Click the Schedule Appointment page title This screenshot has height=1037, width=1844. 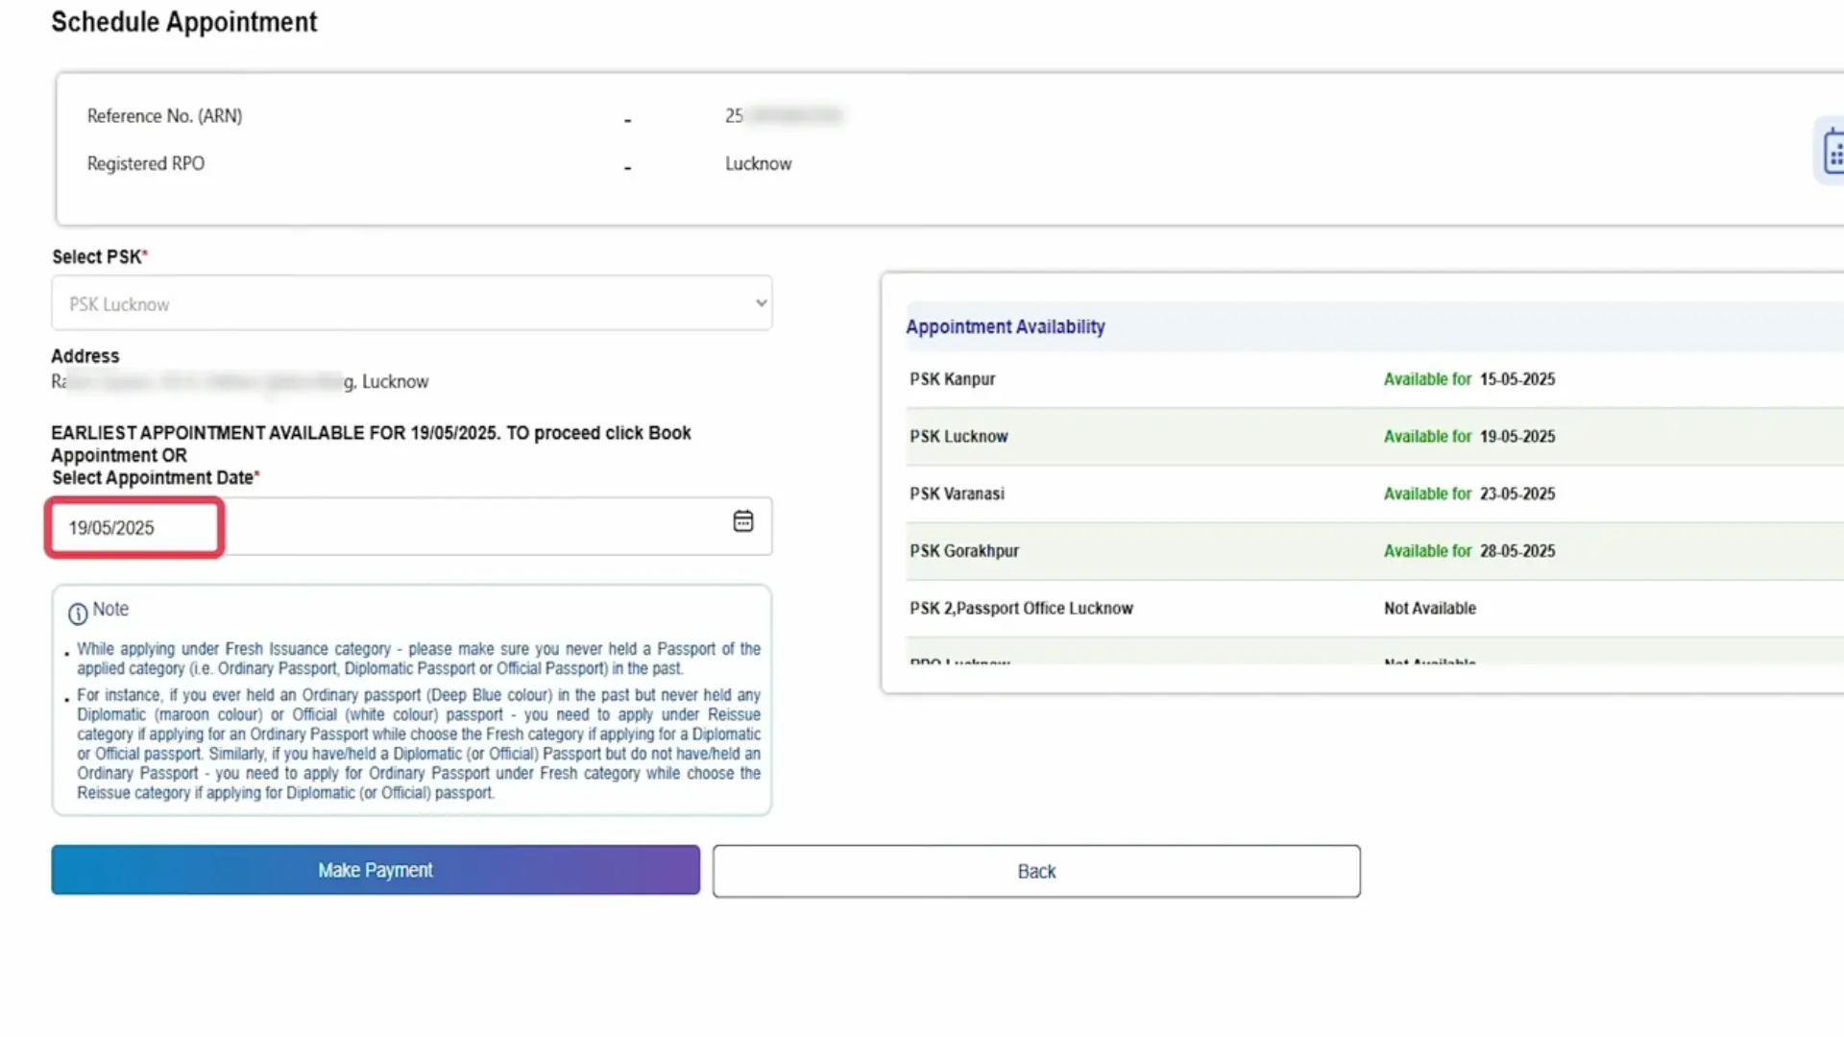183,22
